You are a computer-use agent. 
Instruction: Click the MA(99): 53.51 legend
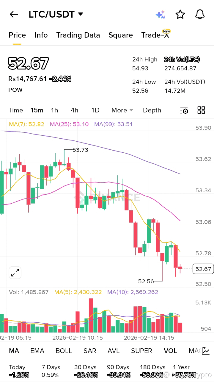(x=114, y=124)
